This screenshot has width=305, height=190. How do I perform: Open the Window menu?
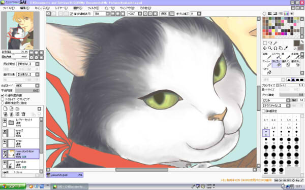click(127, 8)
